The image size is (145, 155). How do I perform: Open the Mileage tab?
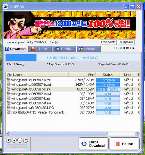pos(89,49)
